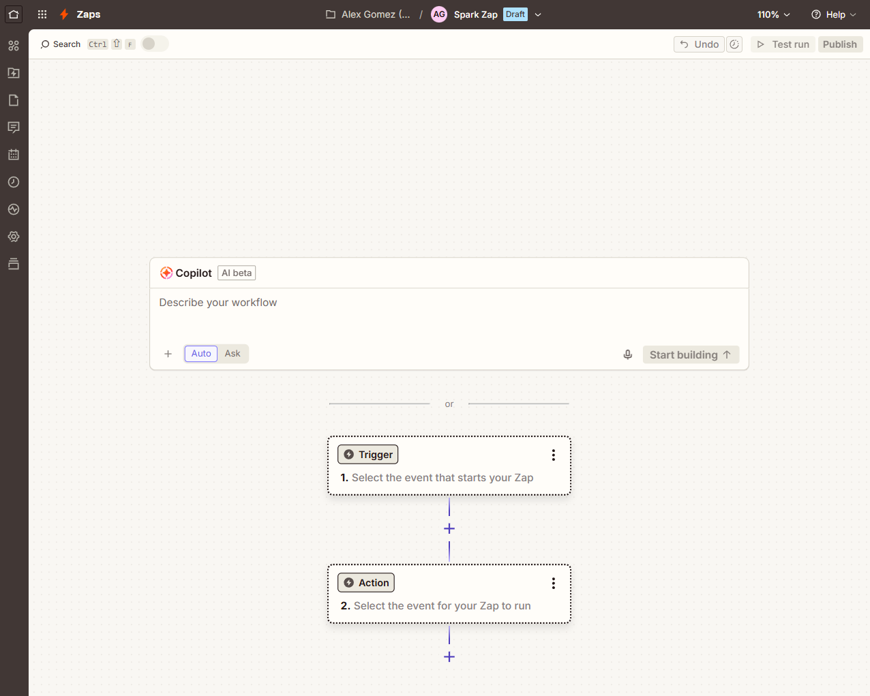Open the apps grid launcher
The width and height of the screenshot is (870, 696).
point(42,14)
